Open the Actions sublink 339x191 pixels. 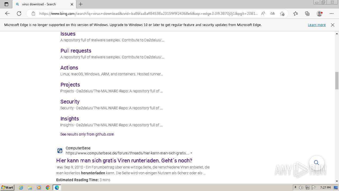point(69,68)
